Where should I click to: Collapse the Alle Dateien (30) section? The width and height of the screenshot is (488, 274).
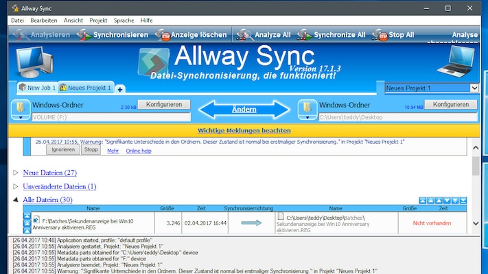pyautogui.click(x=16, y=200)
